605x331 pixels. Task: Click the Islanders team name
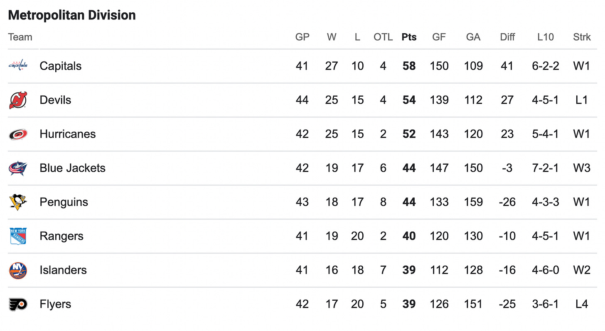pyautogui.click(x=63, y=270)
